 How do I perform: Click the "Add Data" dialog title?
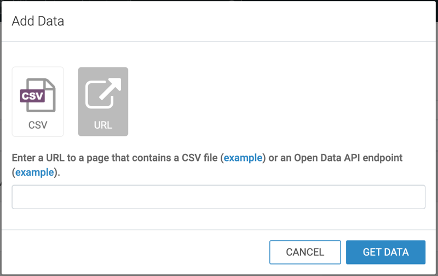(38, 22)
